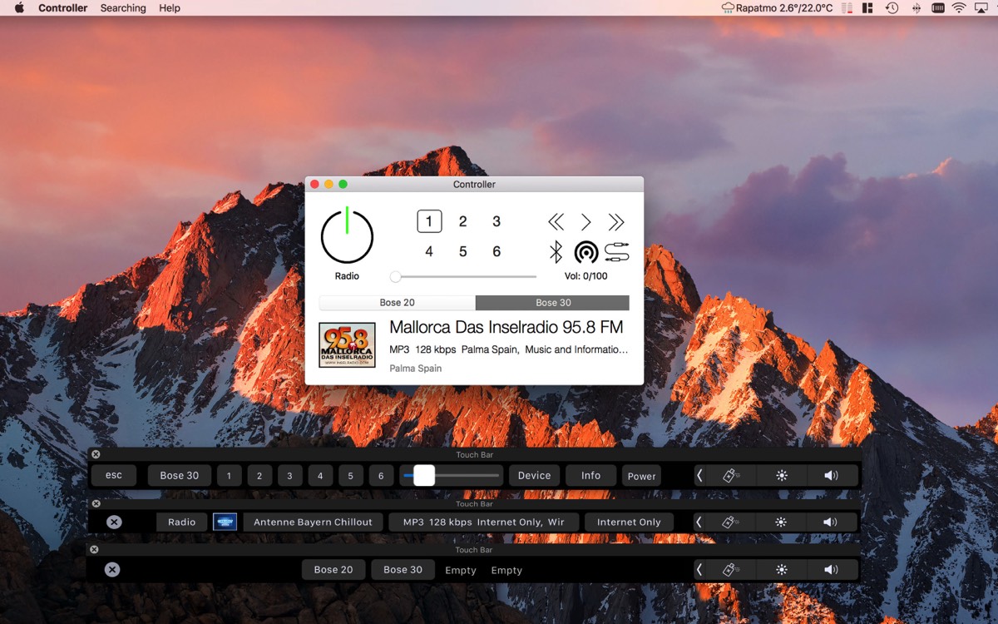This screenshot has height=624, width=998.
Task: Tap the Radio button on Touch Bar
Action: (181, 522)
